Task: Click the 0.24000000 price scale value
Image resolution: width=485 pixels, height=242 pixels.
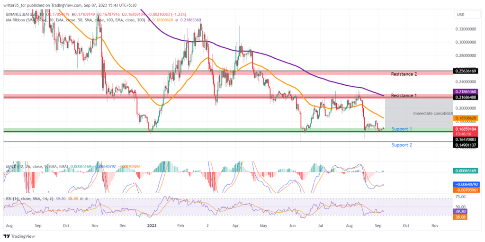Action: coord(466,82)
